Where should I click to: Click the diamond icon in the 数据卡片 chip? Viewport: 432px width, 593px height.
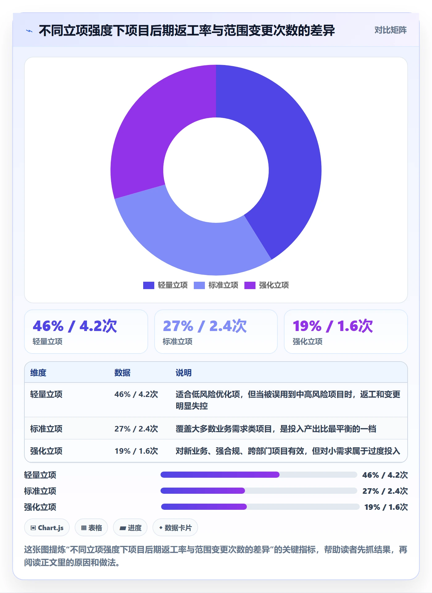161,528
